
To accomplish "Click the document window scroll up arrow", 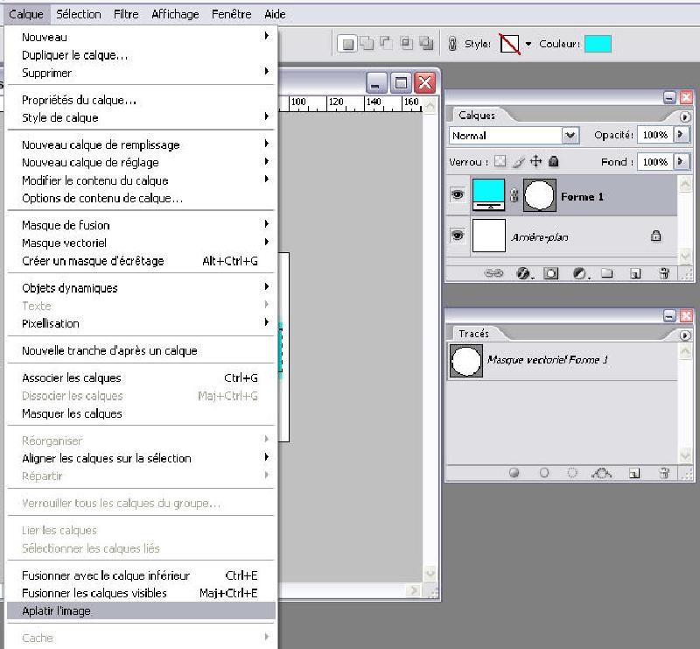I will [x=430, y=106].
